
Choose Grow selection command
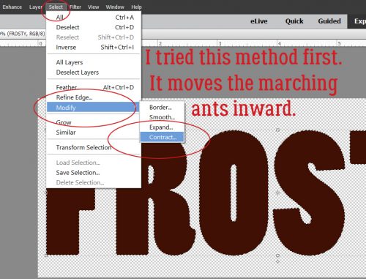click(93, 122)
